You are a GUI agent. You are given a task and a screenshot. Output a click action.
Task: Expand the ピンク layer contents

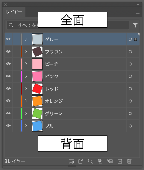click(x=26, y=76)
